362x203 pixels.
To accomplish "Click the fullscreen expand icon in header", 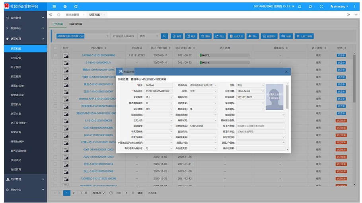I will point(321,6).
